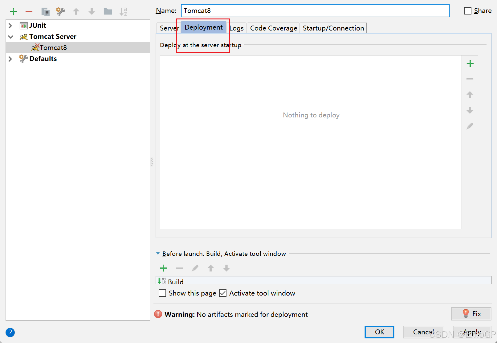Screen dimensions: 497x343
Task: Edit the before launch task
Action: pos(195,268)
